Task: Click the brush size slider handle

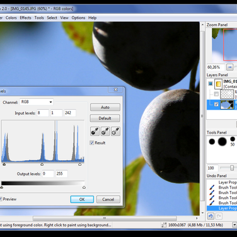Action: click(x=232, y=168)
